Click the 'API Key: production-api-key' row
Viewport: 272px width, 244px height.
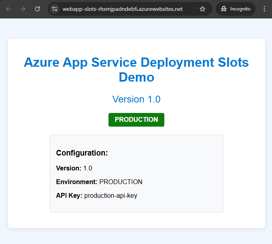click(x=96, y=196)
